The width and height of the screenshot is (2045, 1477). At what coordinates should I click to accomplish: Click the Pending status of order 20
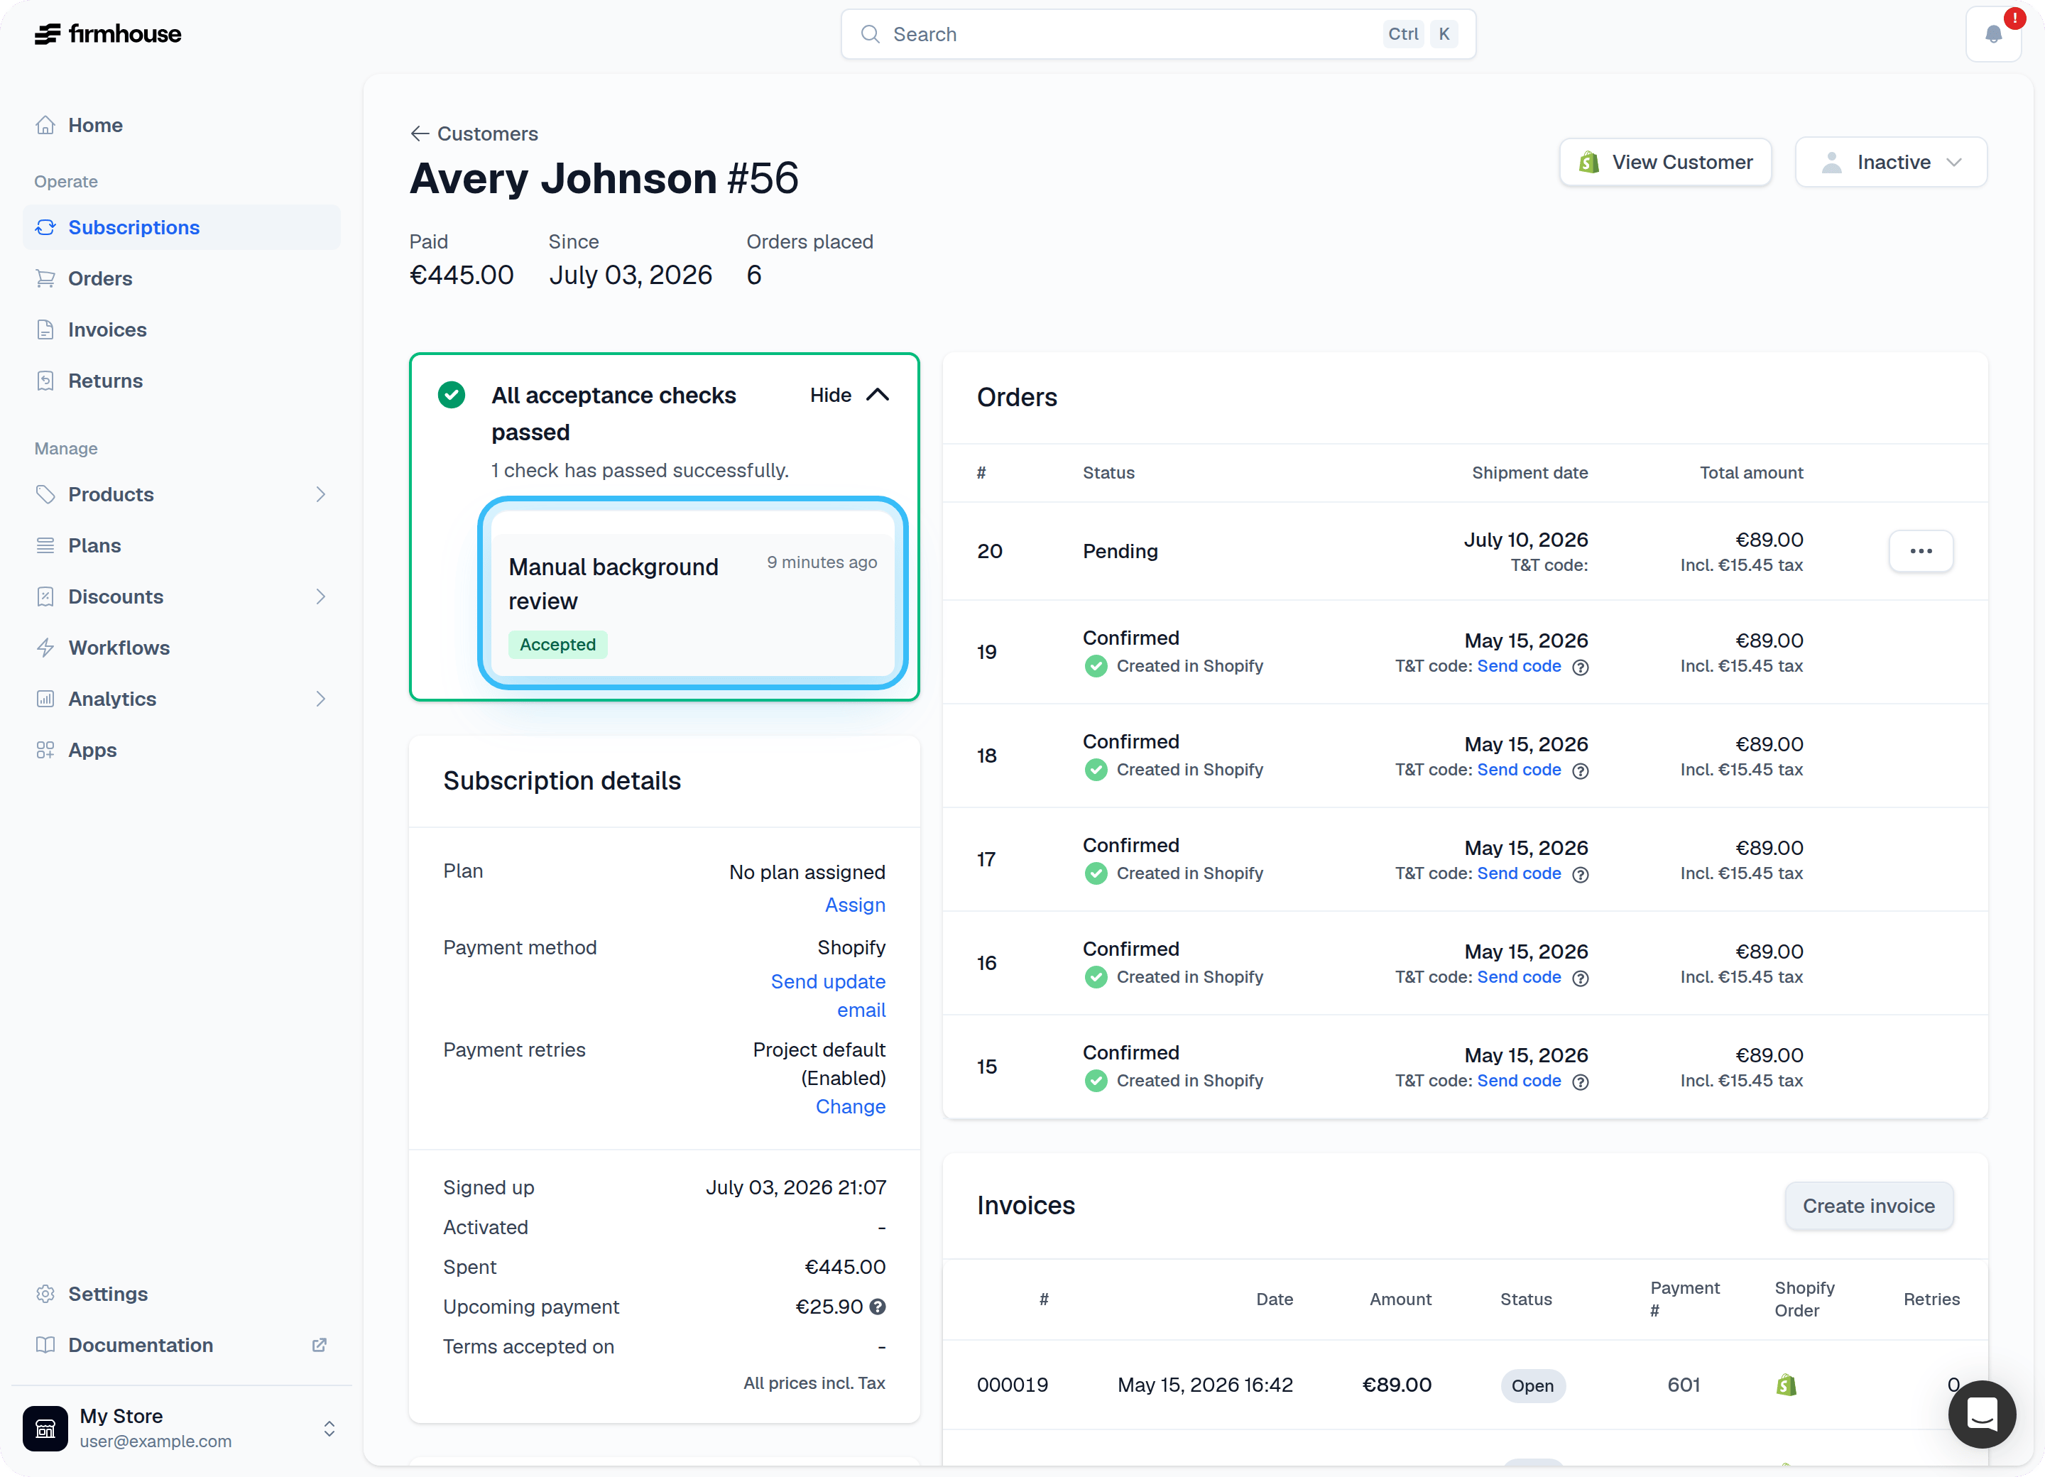(x=1120, y=551)
